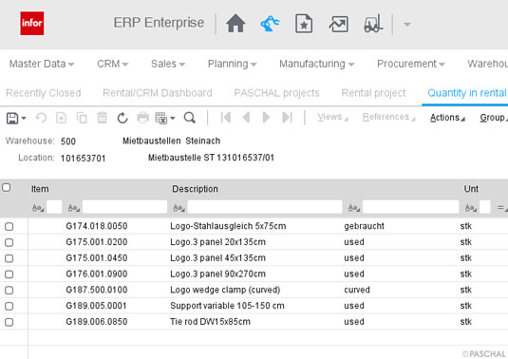This screenshot has width=508, height=359.
Task: Open the References menu
Action: coord(388,117)
